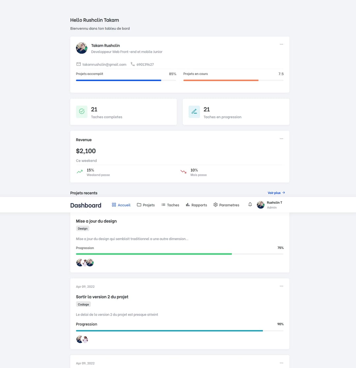Go to the Accueil tab

coord(121,205)
